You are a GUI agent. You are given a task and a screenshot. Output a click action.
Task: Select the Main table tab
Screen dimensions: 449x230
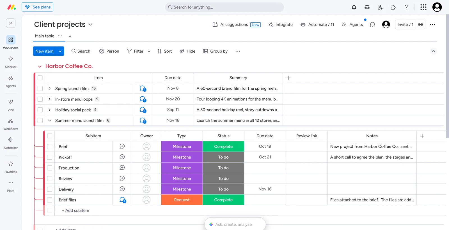tap(45, 36)
